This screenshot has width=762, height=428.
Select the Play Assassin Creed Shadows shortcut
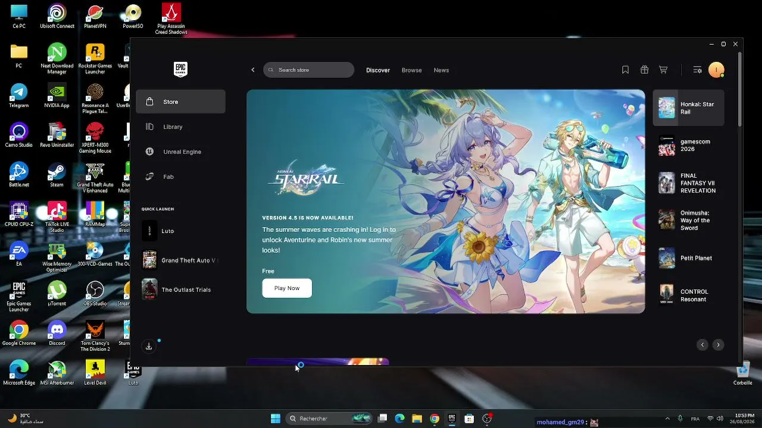click(171, 19)
